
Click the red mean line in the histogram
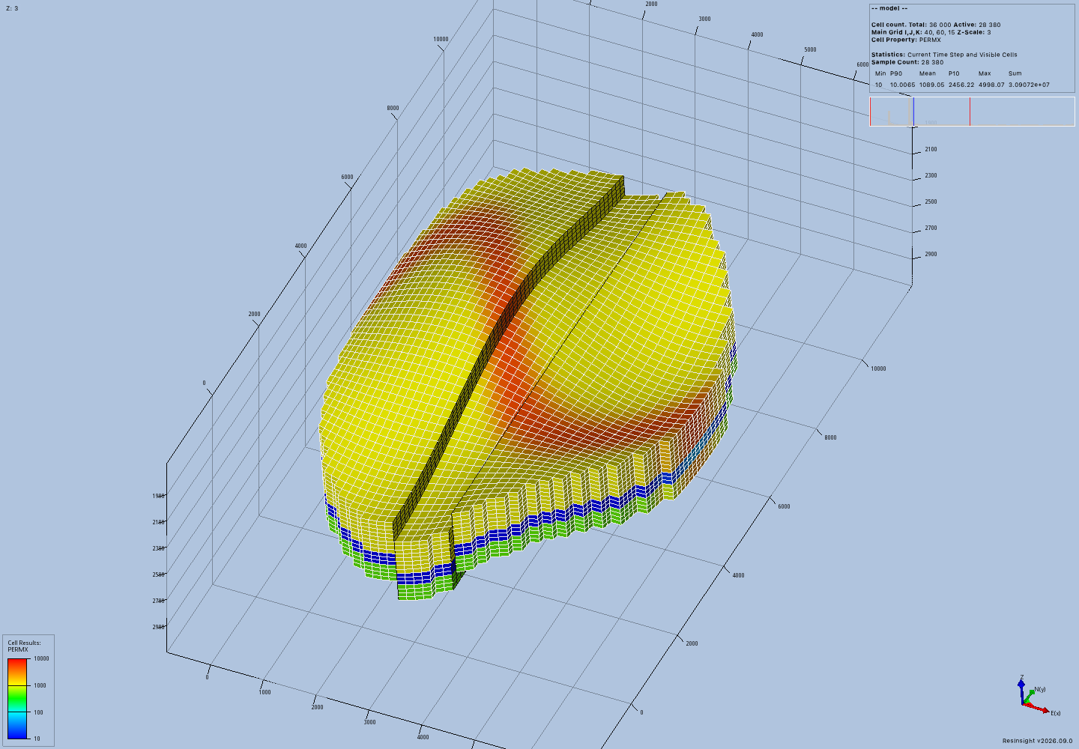click(x=970, y=112)
